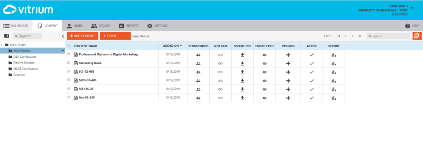Image resolution: width=423 pixels, height=164 pixels.
Task: Tick the checkbox for Professional Diploma in Digital Marketing
Action: [x=68, y=54]
